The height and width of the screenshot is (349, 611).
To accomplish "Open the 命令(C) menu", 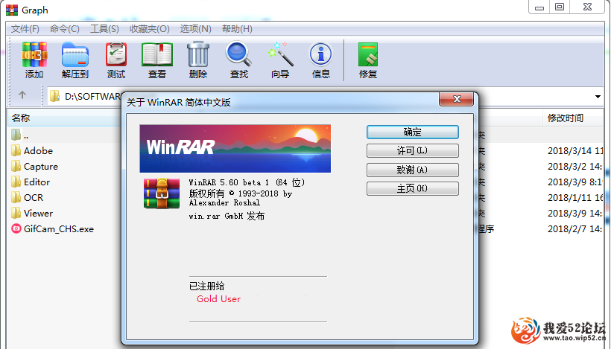I will click(x=64, y=29).
